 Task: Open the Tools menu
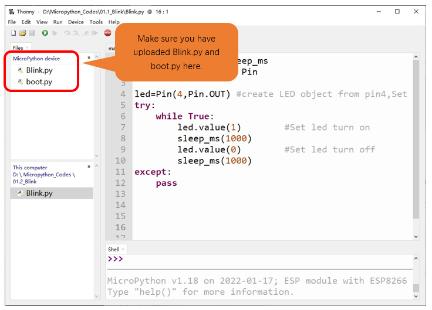[x=96, y=22]
